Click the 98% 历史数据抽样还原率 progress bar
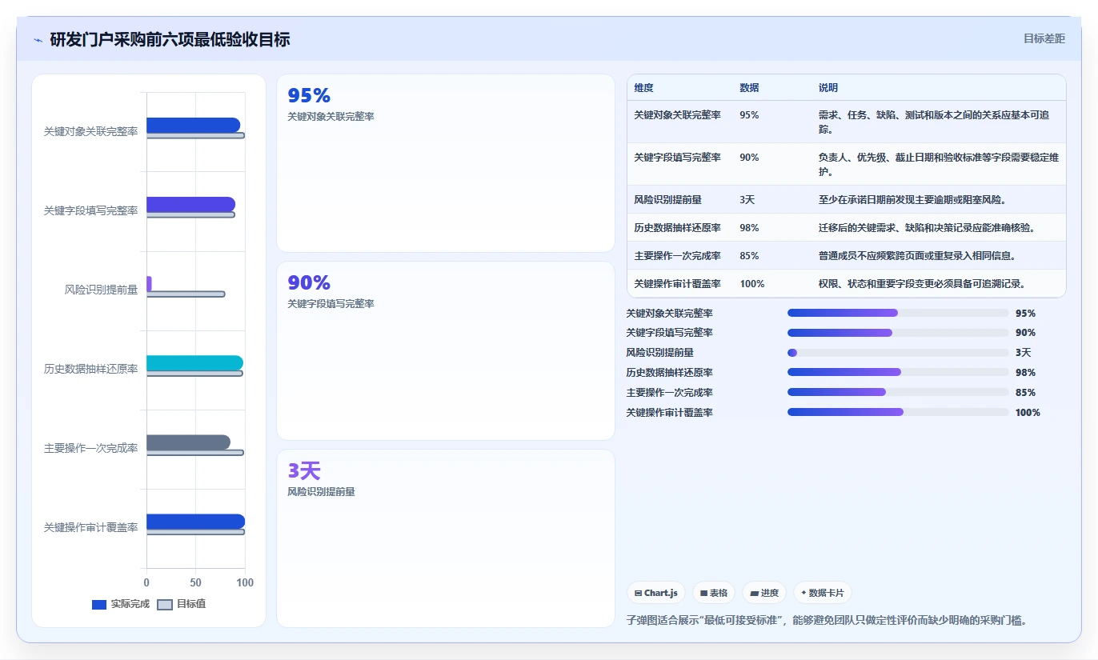The width and height of the screenshot is (1098, 660). pyautogui.click(x=898, y=372)
